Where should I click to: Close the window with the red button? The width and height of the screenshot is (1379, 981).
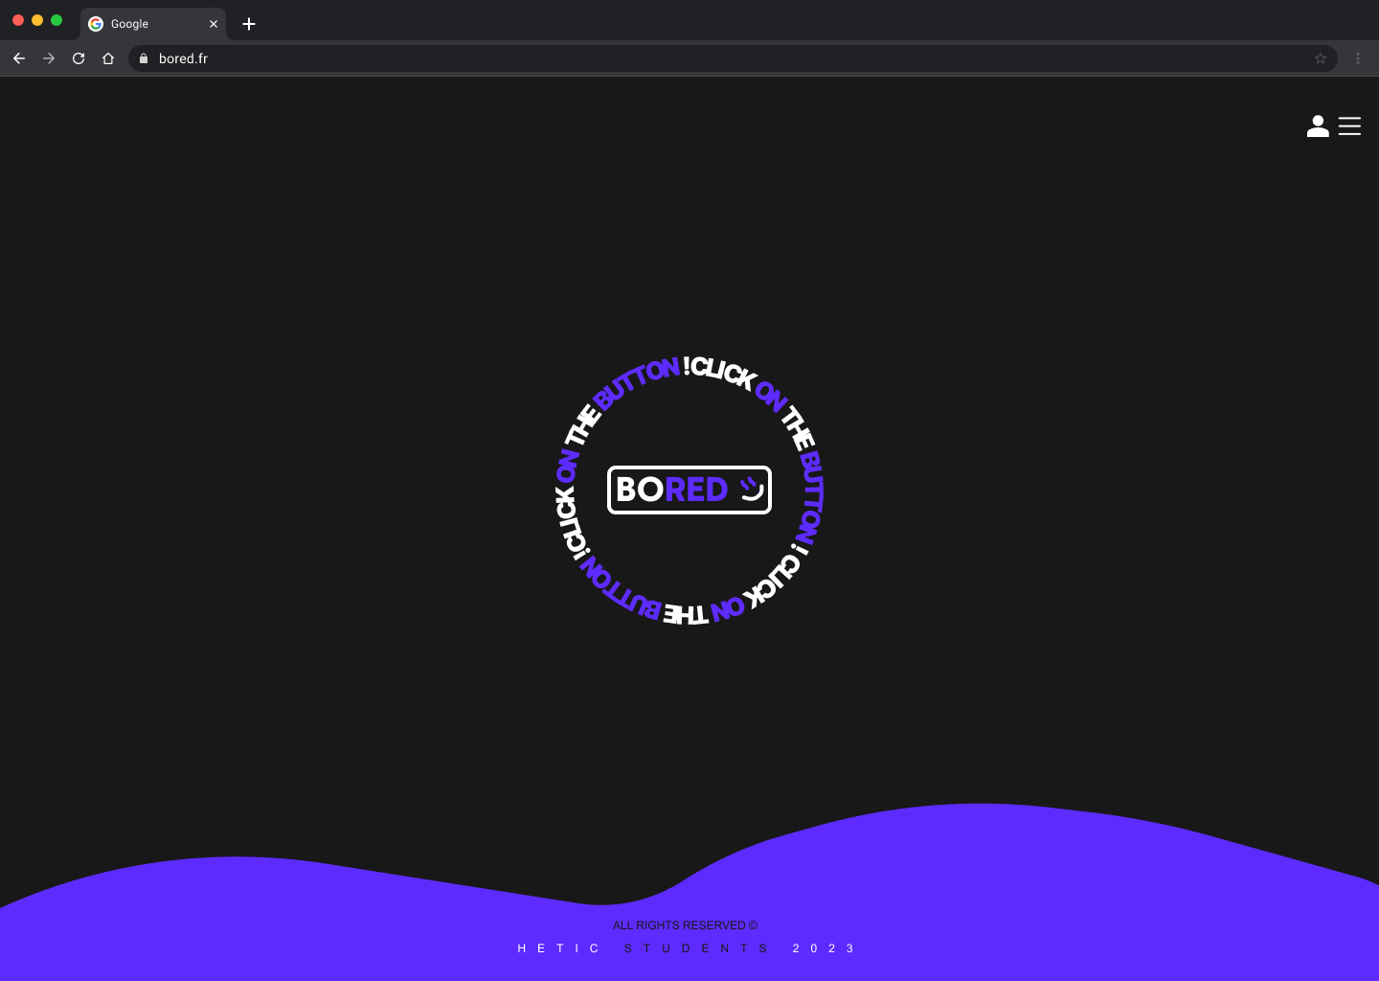coord(18,20)
